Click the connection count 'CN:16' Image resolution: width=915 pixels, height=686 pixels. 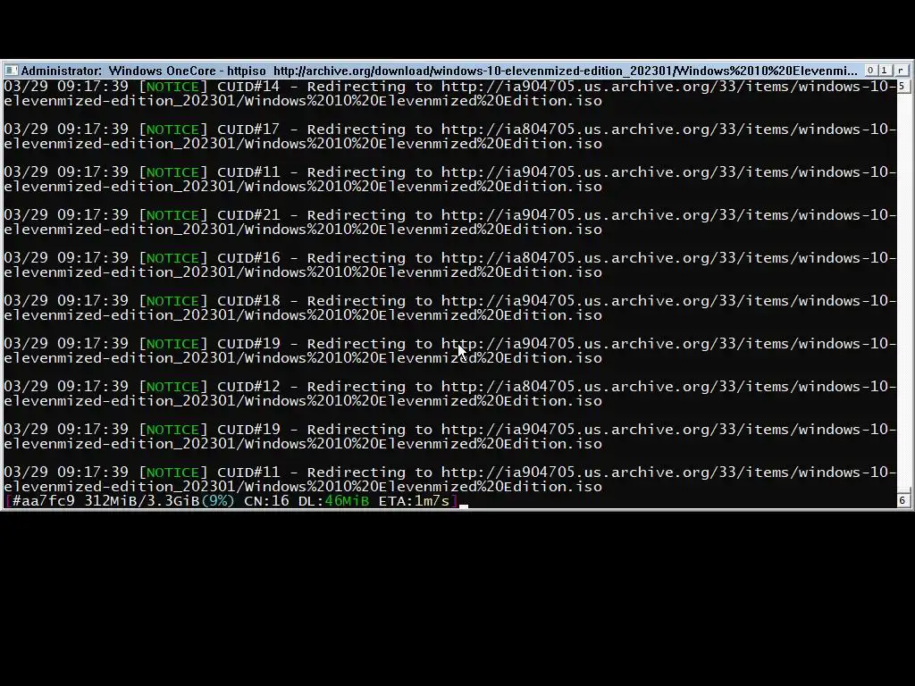pyautogui.click(x=266, y=500)
